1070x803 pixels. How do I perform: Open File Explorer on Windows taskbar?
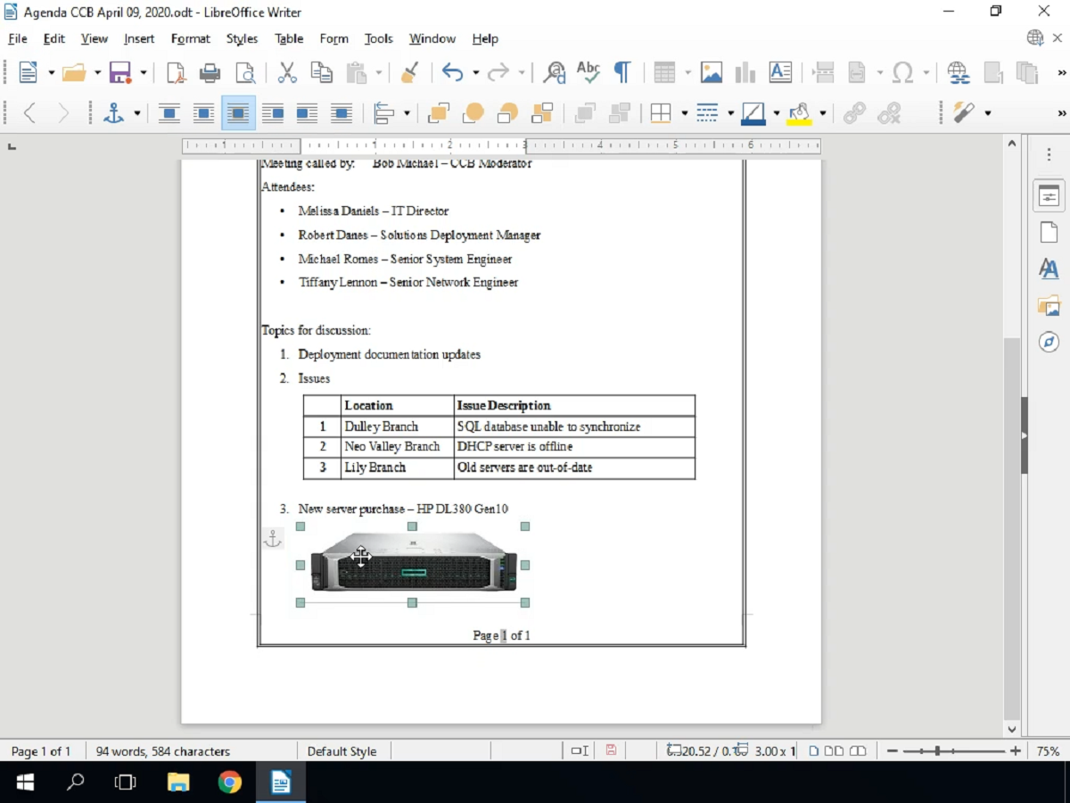178,782
